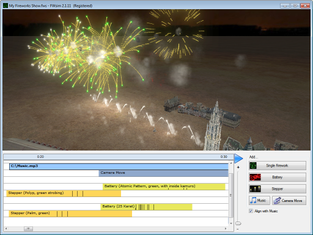Select Battery (Atomic Pattern, green) block

pos(164,187)
